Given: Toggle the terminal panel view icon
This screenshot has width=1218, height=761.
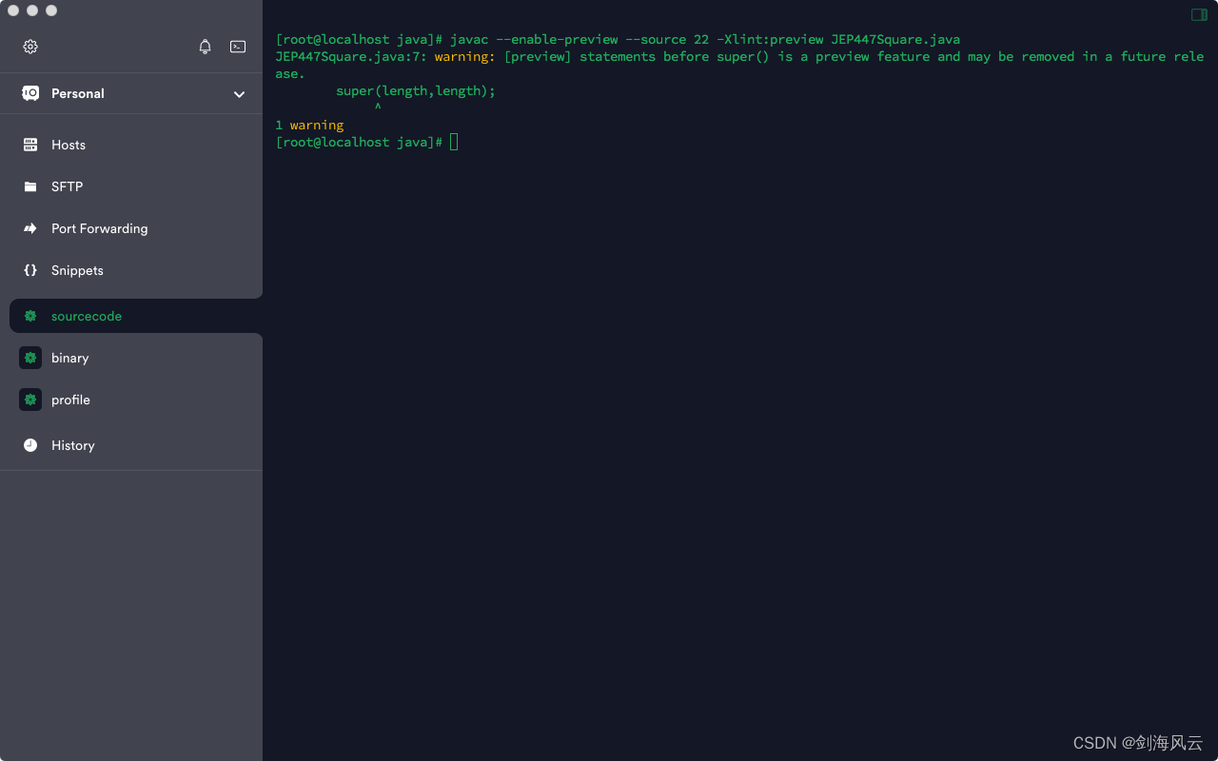Looking at the screenshot, I should coord(1197,15).
